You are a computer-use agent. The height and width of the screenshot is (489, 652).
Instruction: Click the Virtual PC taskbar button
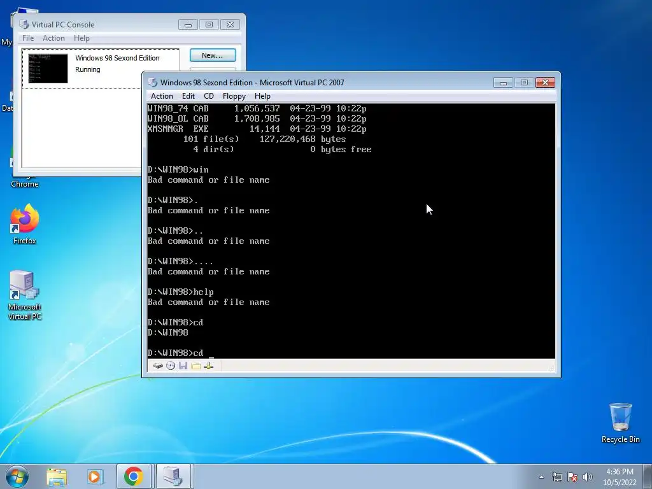[x=173, y=476]
